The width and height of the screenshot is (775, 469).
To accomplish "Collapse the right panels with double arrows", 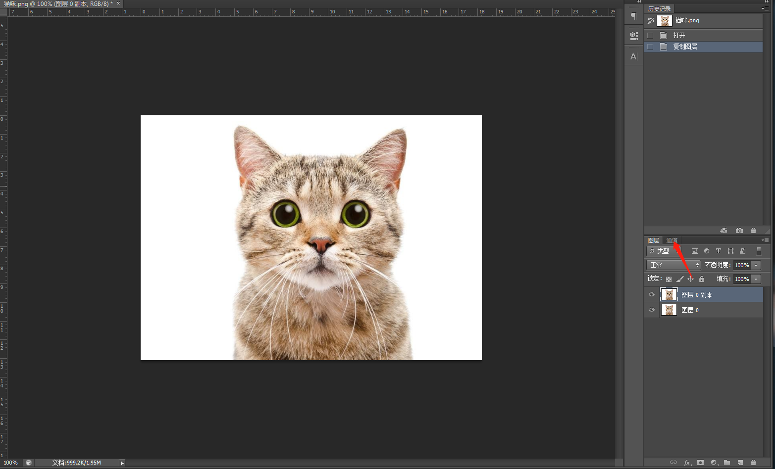I will pos(766,2).
